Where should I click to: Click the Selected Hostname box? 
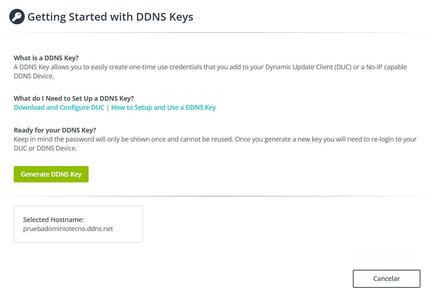tap(78, 224)
